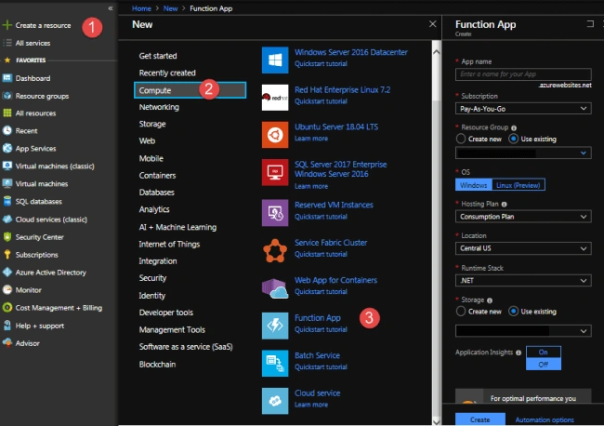Viewport: 604px width, 426px height.
Task: Select the Reserved VM Instances tile icon
Action: (275, 213)
